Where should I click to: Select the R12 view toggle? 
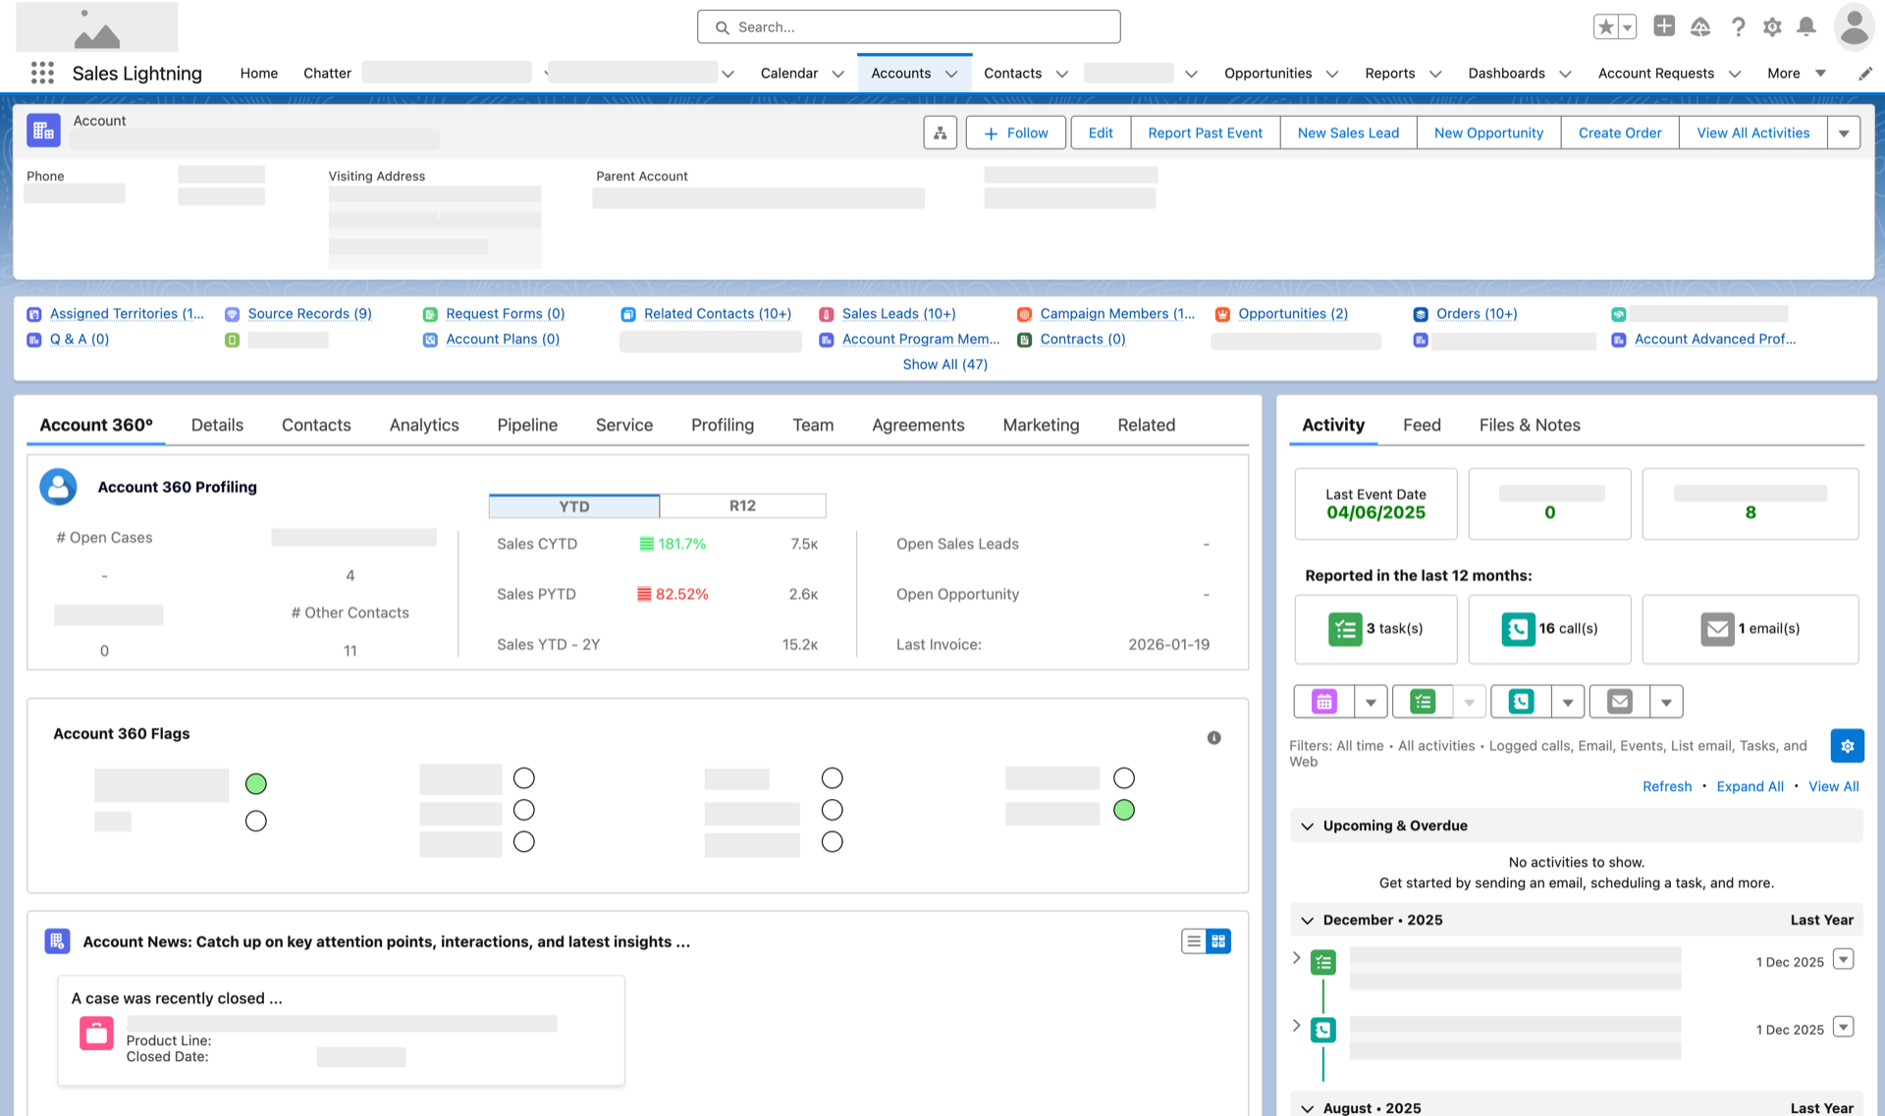tap(742, 505)
